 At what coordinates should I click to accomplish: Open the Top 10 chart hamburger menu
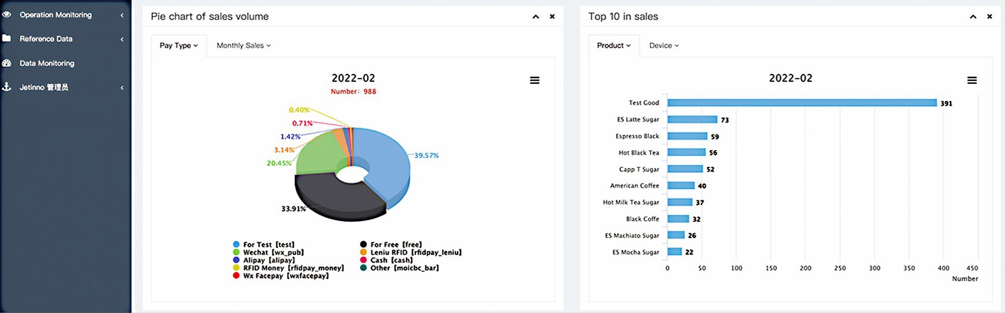972,80
